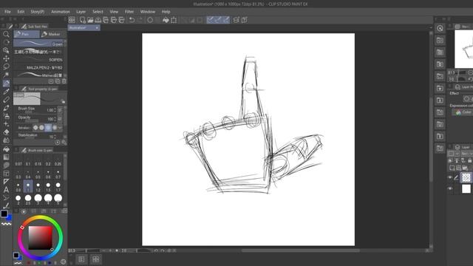Select the Gradient tool
The image size is (473, 266).
6,157
